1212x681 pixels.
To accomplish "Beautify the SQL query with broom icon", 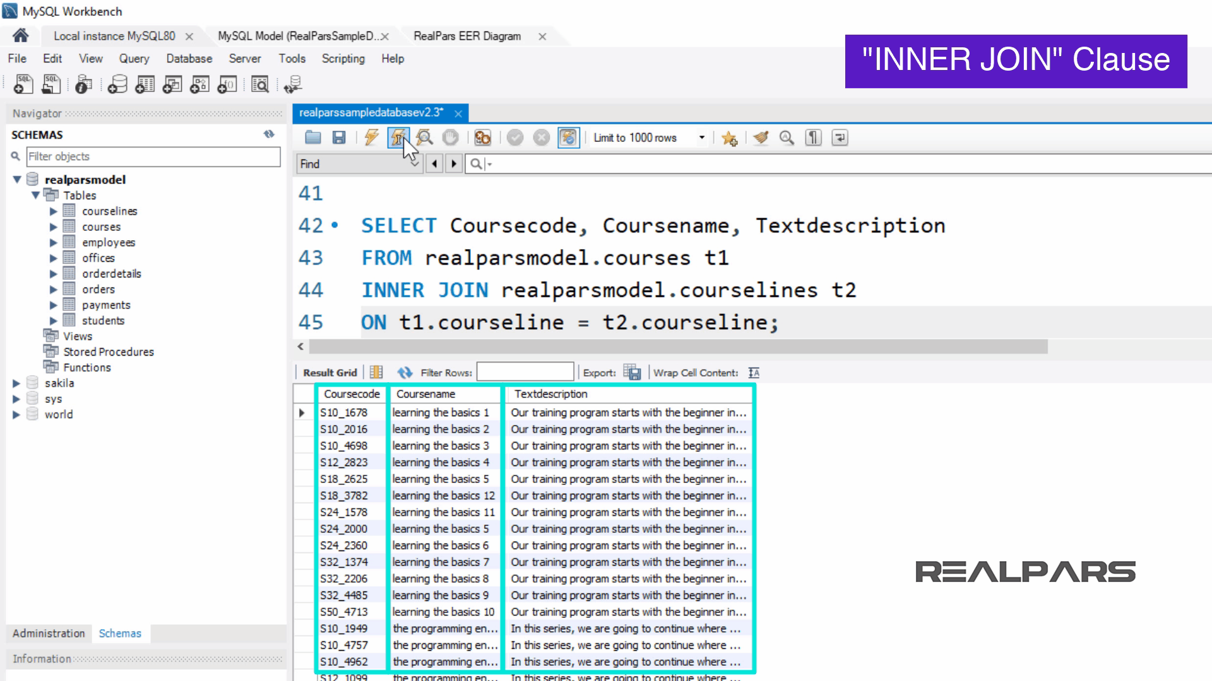I will pos(761,137).
